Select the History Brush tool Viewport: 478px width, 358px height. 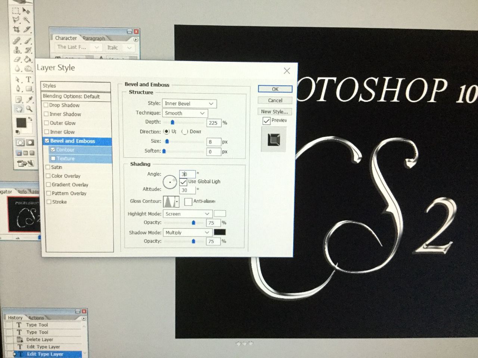28,50
